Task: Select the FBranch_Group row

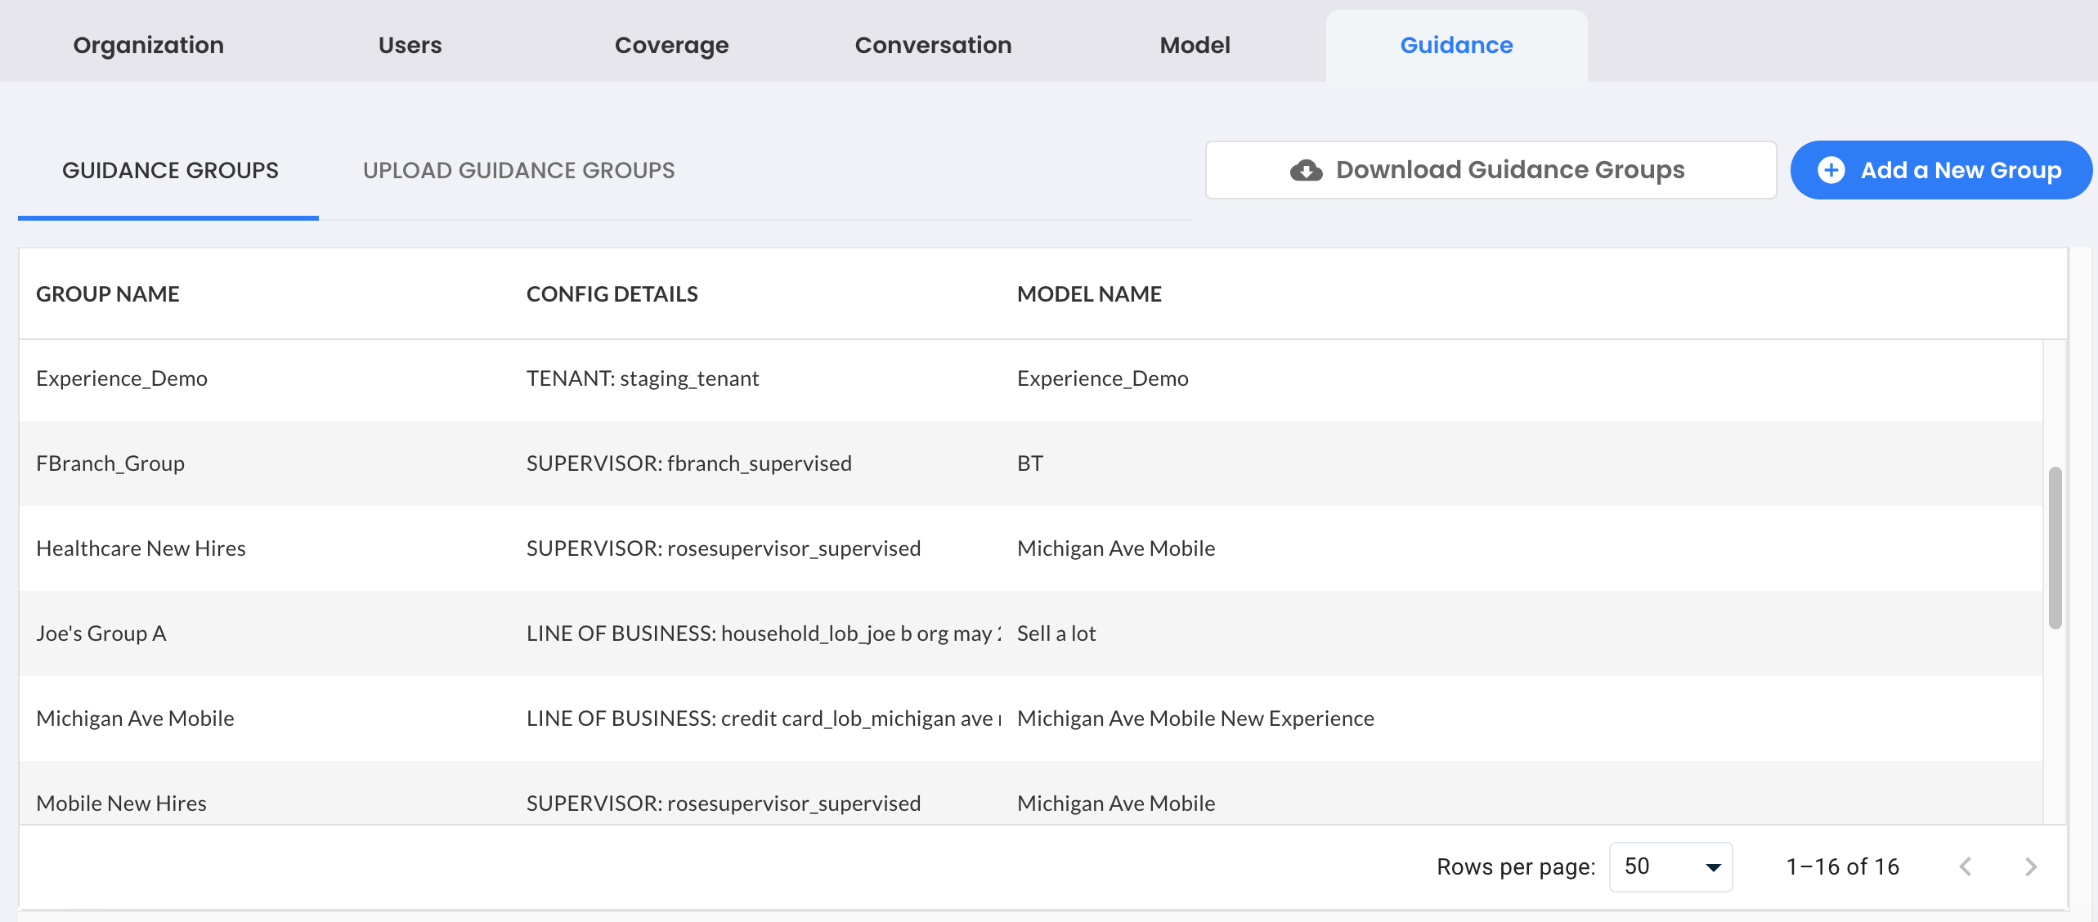Action: 110,463
